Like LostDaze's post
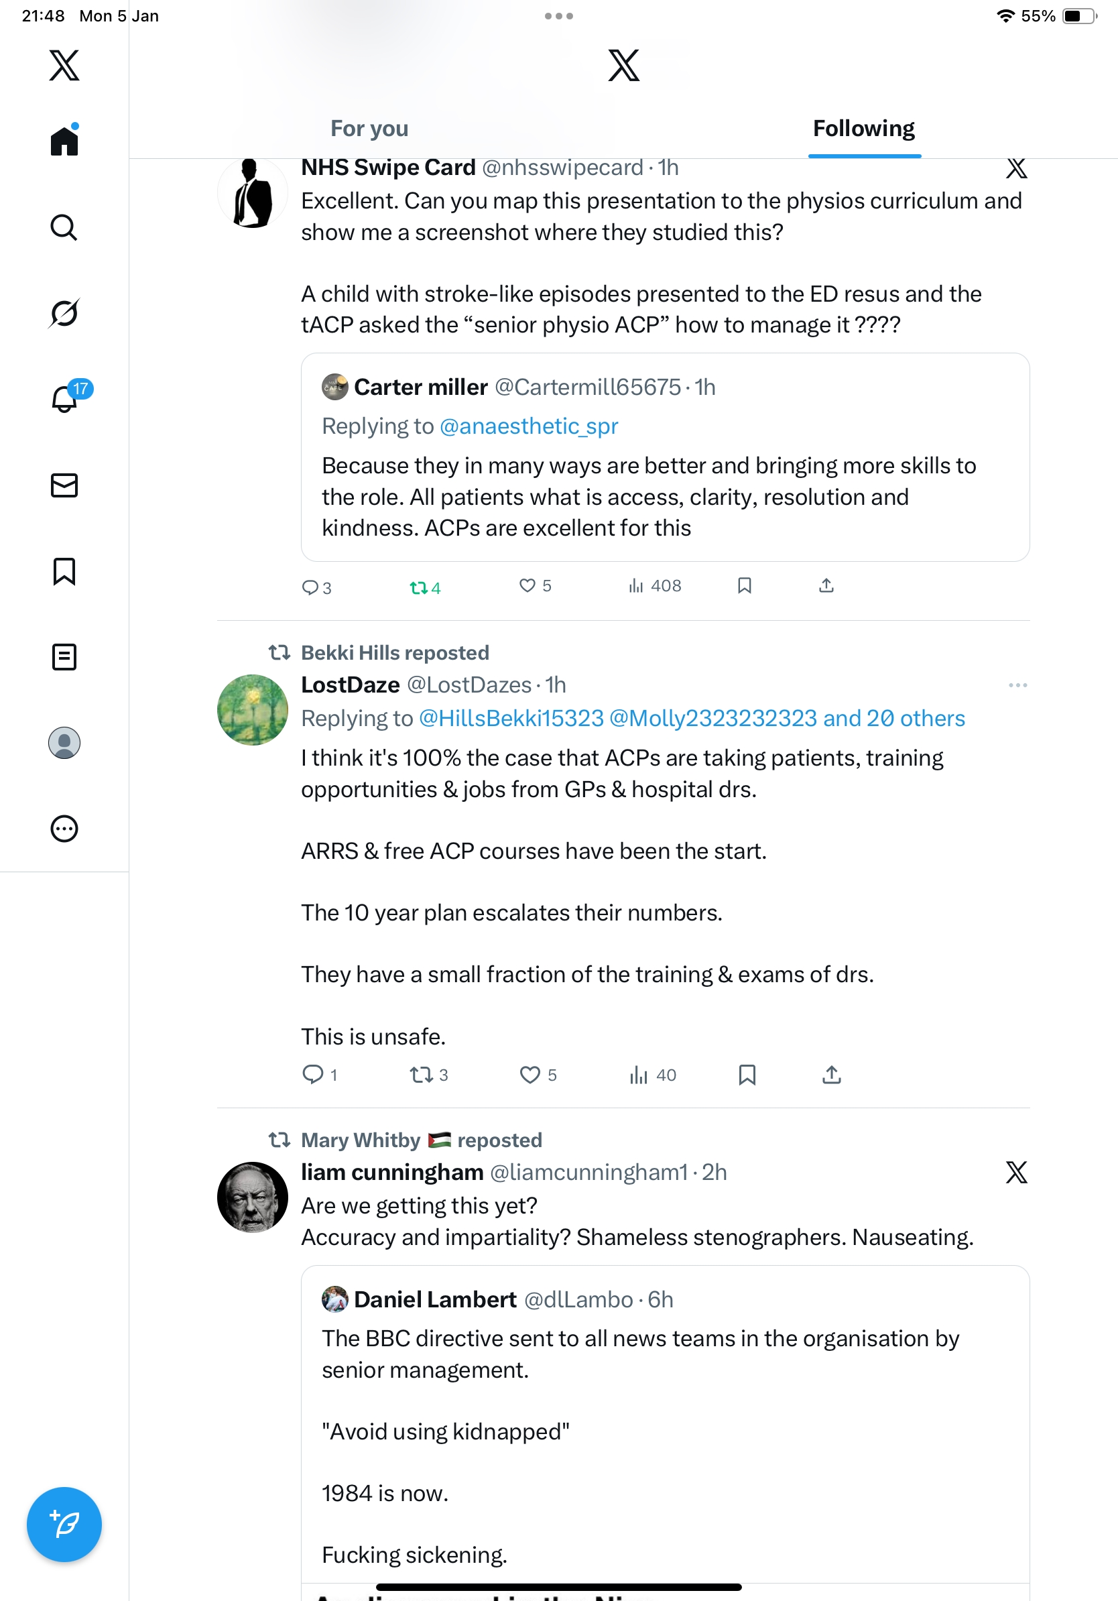The image size is (1118, 1601). click(x=530, y=1075)
